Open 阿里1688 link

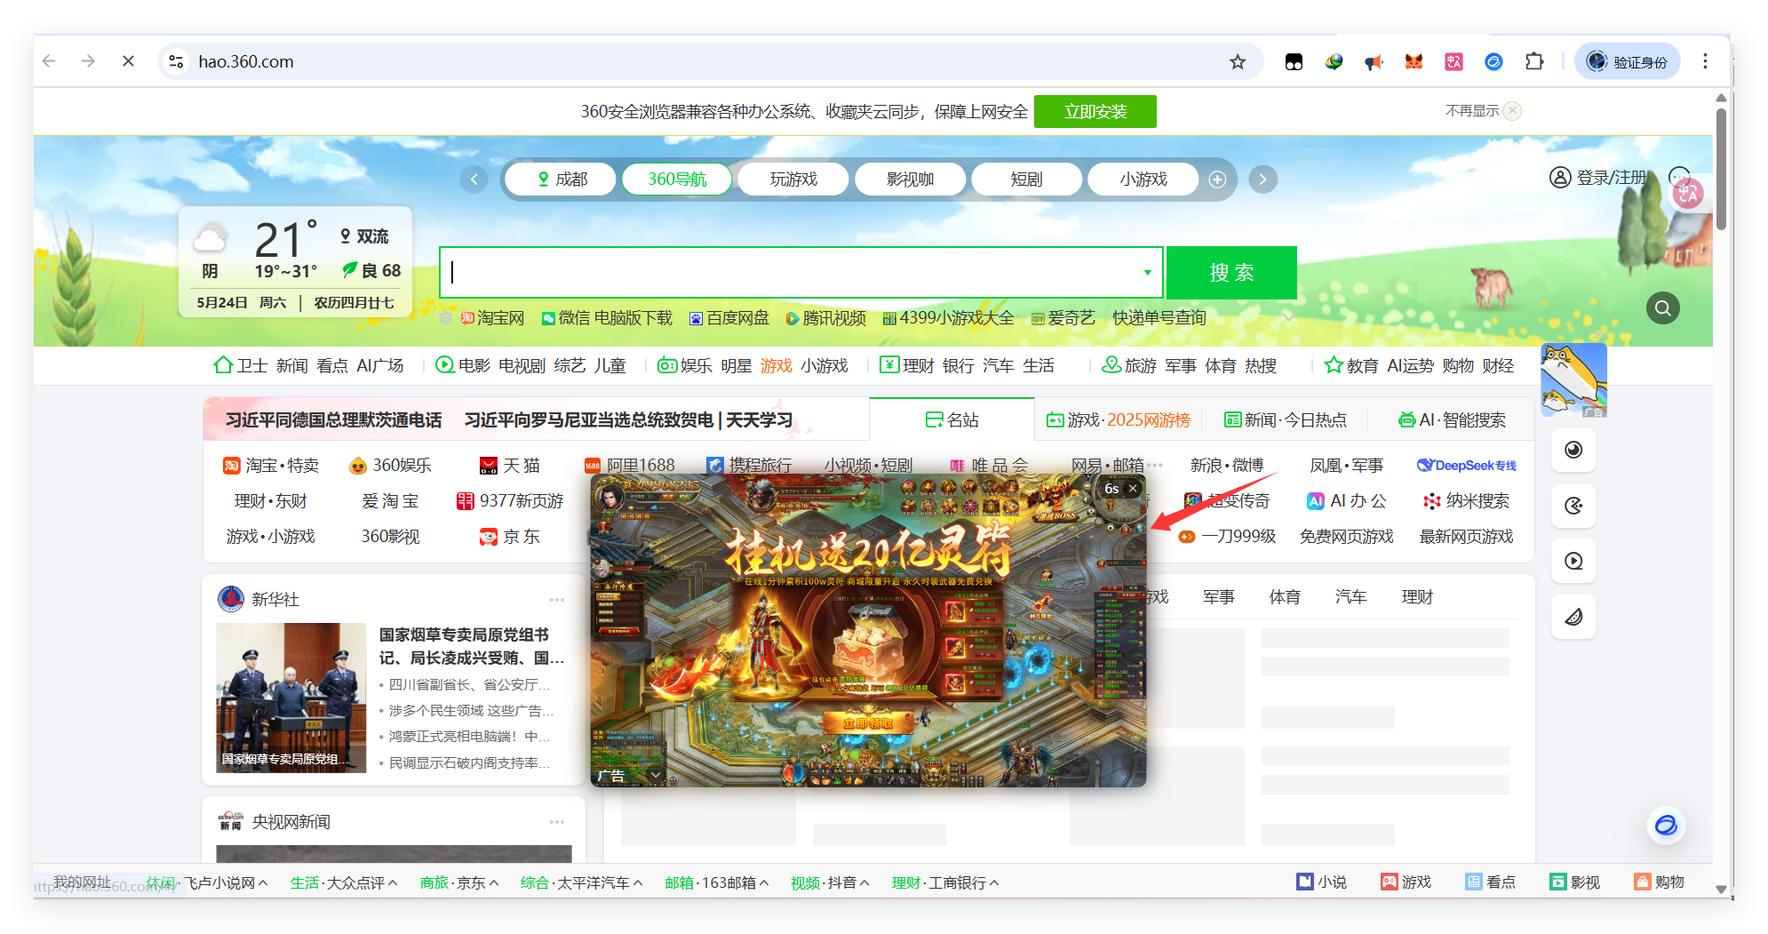click(630, 466)
